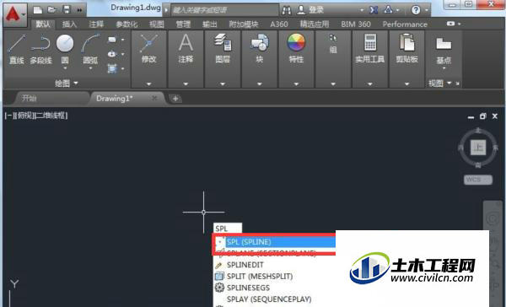Switch to the View (视图) ribbon tab
This screenshot has width=506, height=307.
tap(157, 24)
